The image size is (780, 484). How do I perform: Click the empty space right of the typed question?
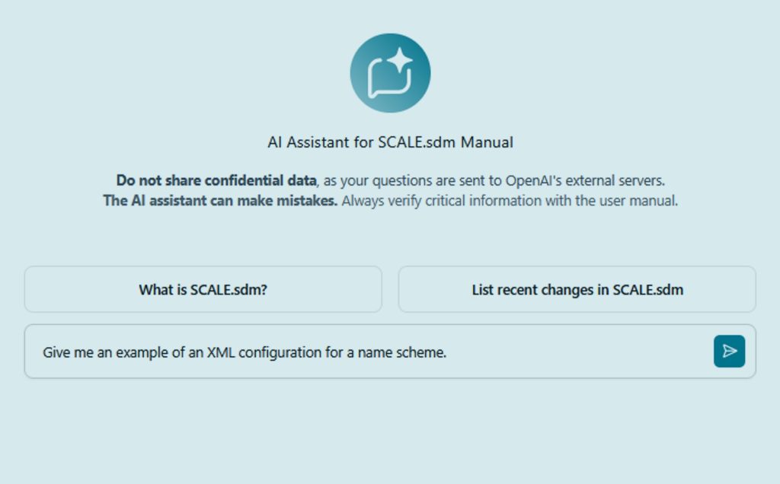pyautogui.click(x=579, y=352)
